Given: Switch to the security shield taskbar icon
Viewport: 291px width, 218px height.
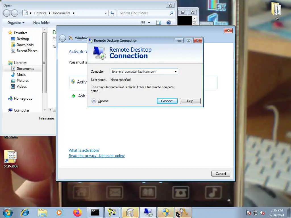Looking at the screenshot, I should 166,212.
